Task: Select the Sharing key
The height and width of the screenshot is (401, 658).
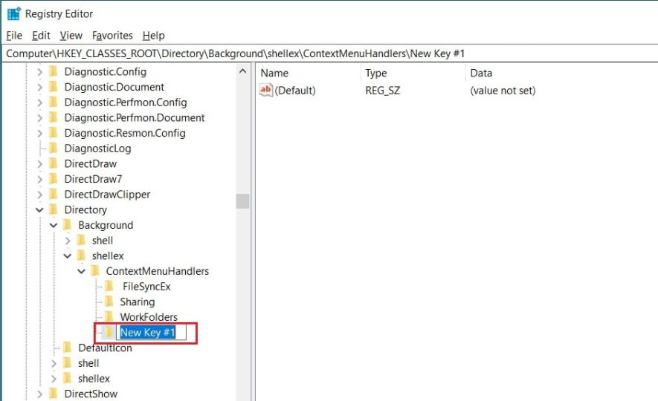Action: pyautogui.click(x=138, y=302)
